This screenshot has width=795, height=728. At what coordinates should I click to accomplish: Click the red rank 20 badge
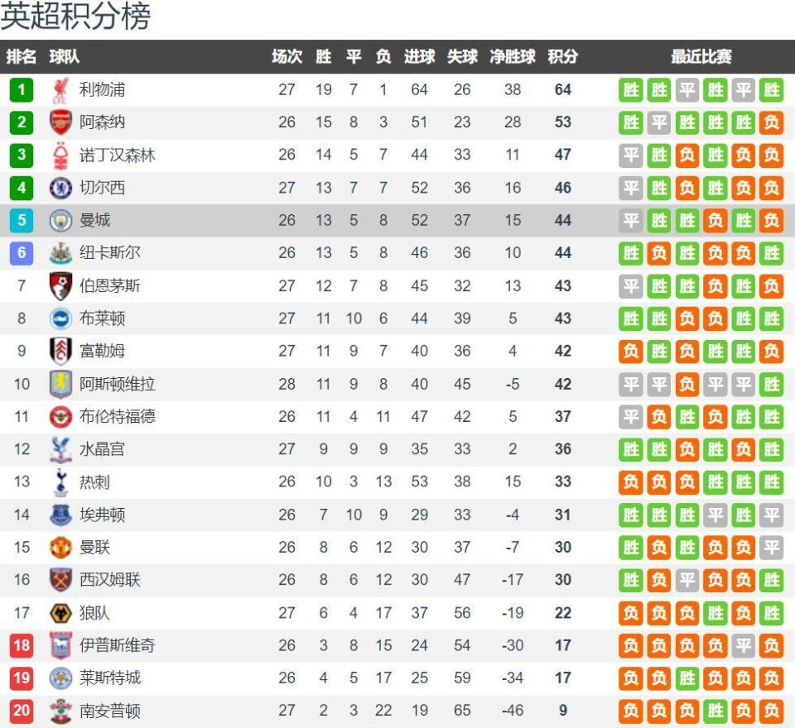22,711
